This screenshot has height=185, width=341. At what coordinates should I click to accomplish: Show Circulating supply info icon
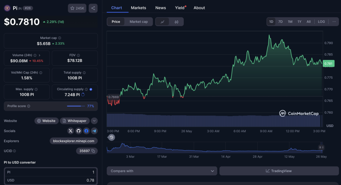[86, 89]
